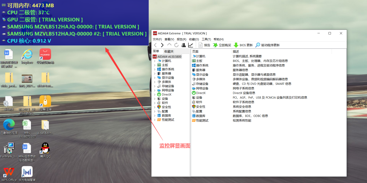Click the back navigation arrow in toolbar
Viewport: 367px width, 183px height.
(x=156, y=45)
